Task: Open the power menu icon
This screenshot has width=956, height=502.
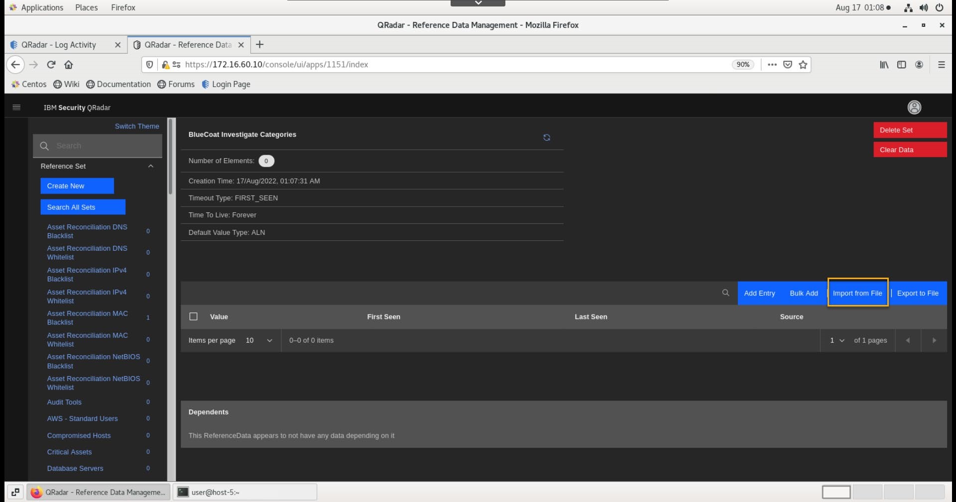Action: tap(940, 7)
